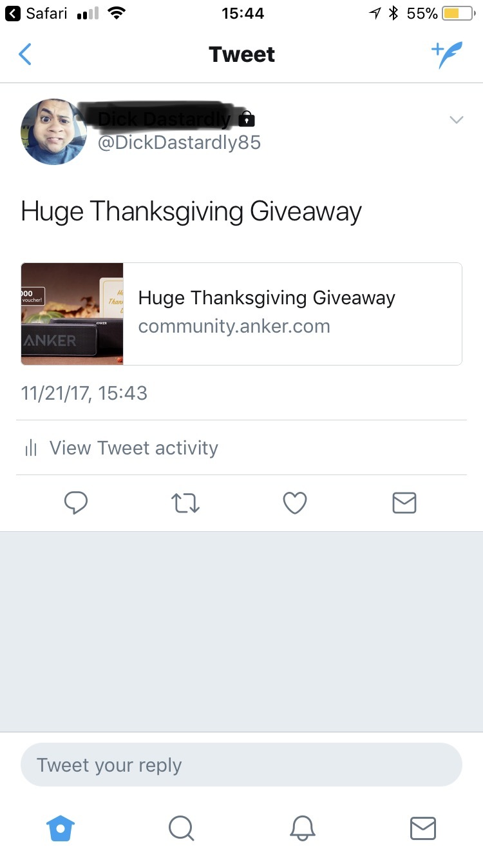The height and width of the screenshot is (860, 483).
Task: Tap the reply speech bubble icon
Action: point(76,503)
